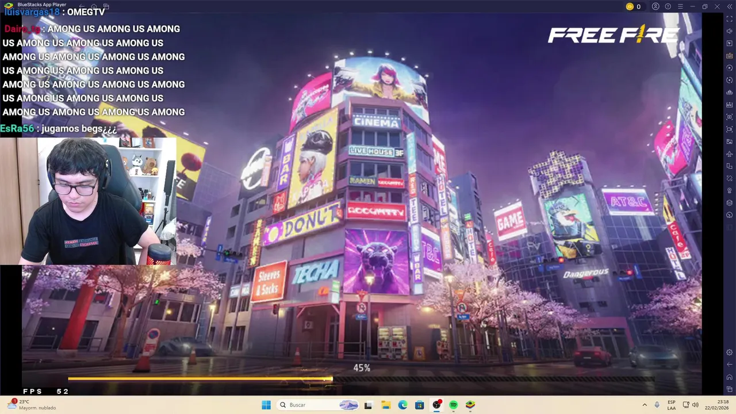The width and height of the screenshot is (736, 414).
Task: Collapse the sidebar with double chevron
Action: pos(730,6)
